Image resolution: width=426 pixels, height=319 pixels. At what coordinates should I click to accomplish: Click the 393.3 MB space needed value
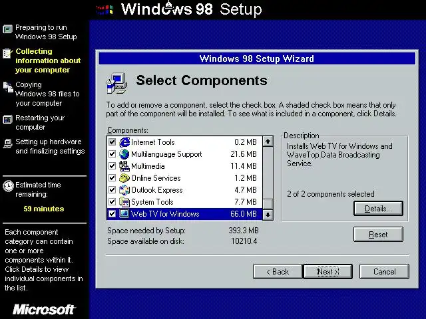coord(244,231)
